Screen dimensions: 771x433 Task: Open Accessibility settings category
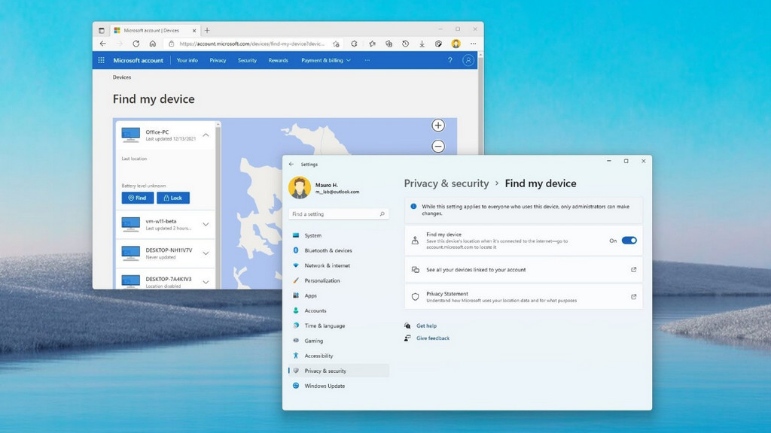pos(339,356)
